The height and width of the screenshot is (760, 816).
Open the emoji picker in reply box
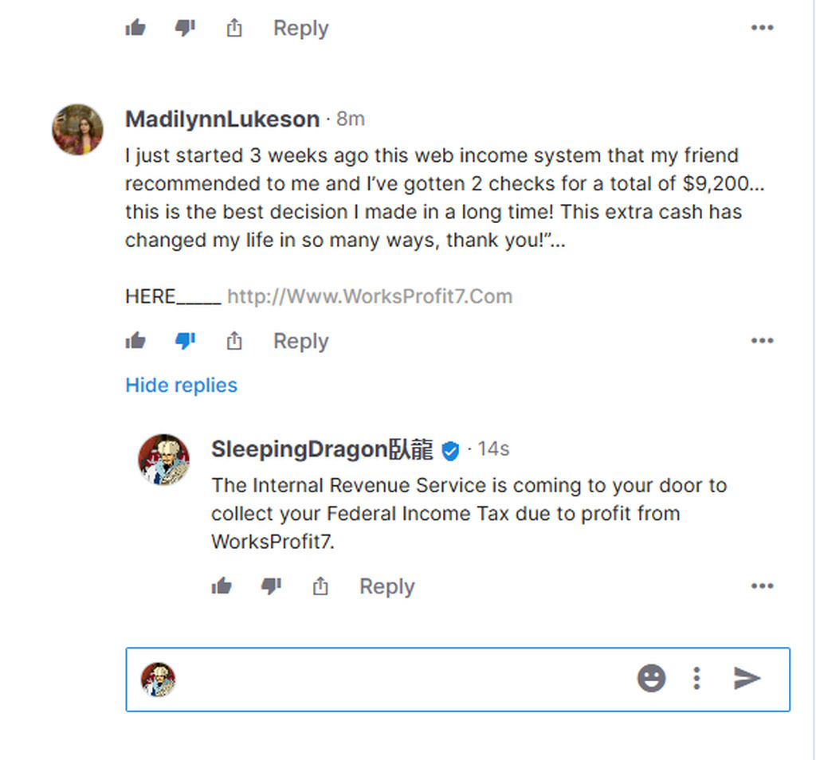point(651,679)
